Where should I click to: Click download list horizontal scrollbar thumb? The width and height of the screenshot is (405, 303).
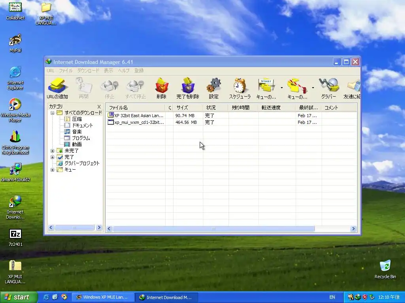[x=214, y=228]
